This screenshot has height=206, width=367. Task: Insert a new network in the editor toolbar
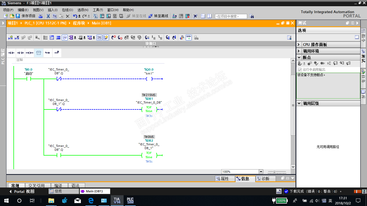pos(10,38)
